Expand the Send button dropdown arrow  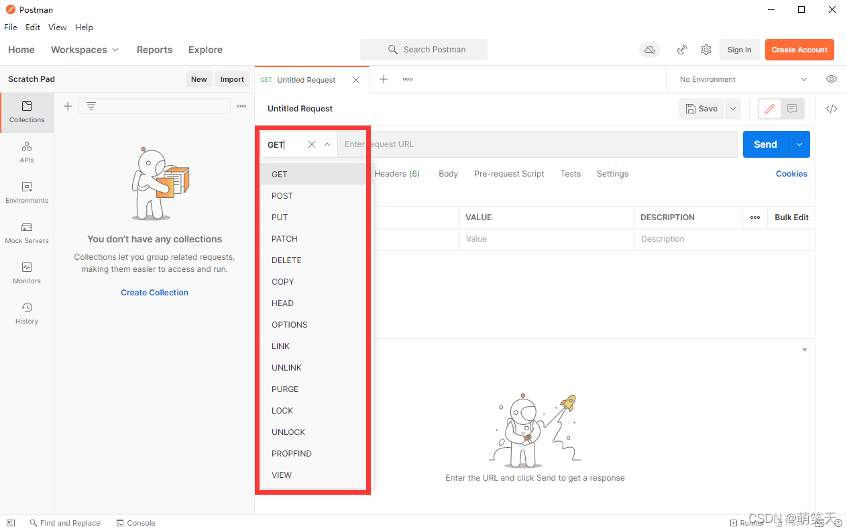799,144
